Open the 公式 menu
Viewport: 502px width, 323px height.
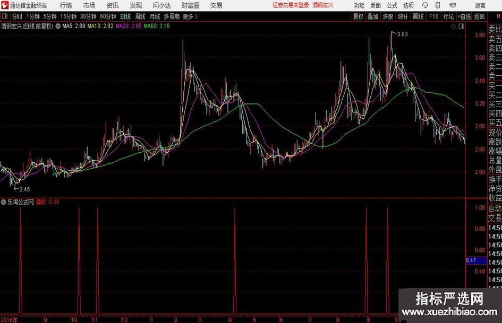(392, 5)
